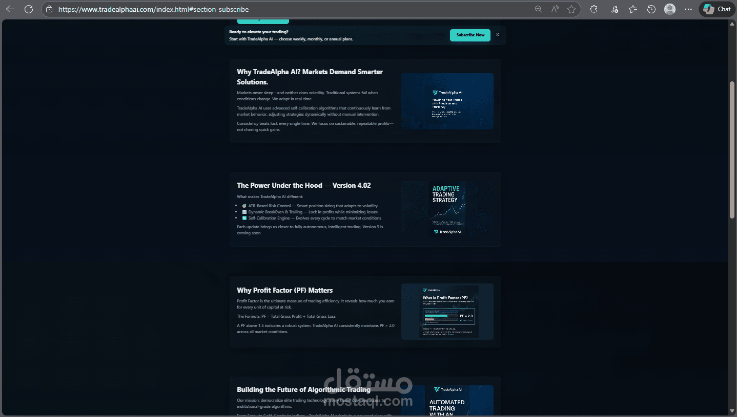
Task: Open the browser Extensions puzzle icon
Action: 594,9
